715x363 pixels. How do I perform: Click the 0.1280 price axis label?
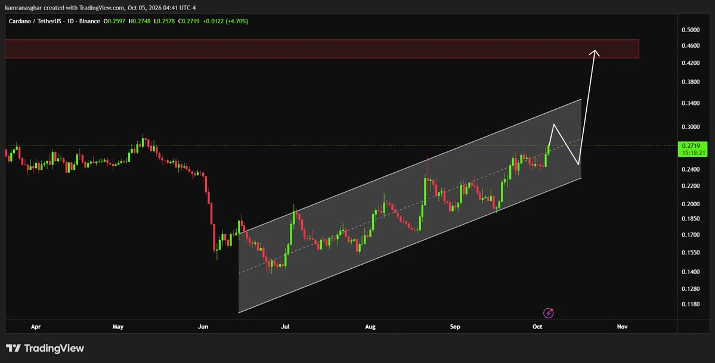691,288
